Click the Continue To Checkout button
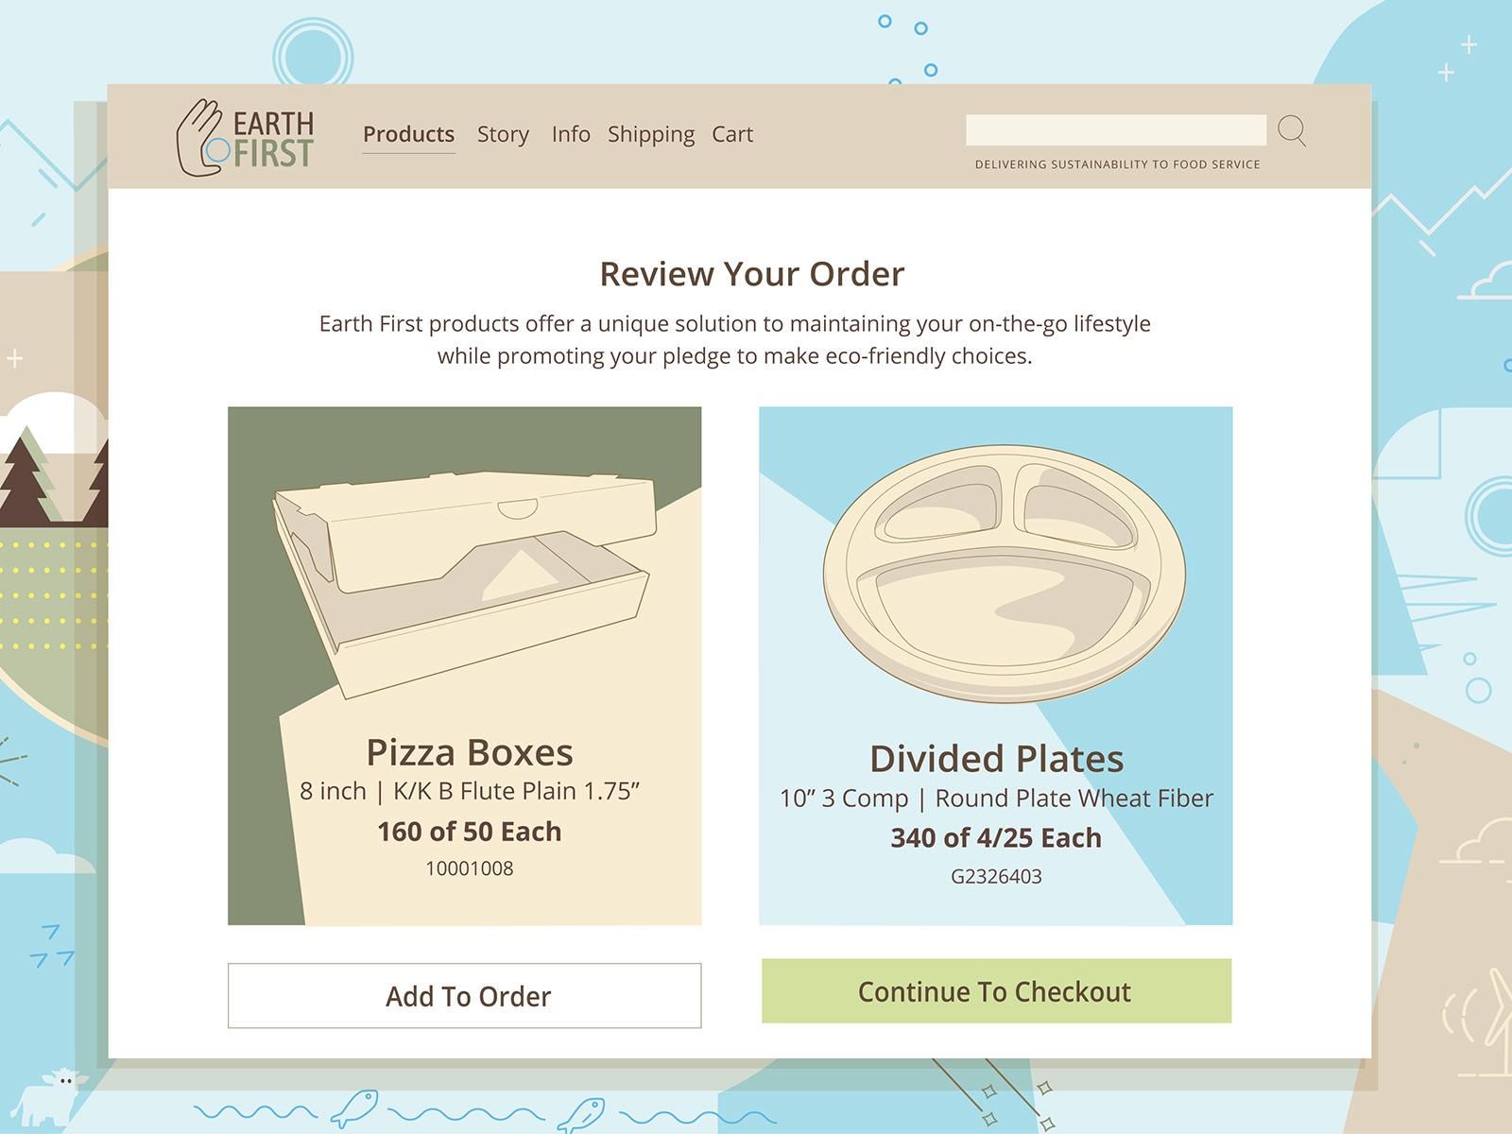1512x1134 pixels. pyautogui.click(x=997, y=991)
